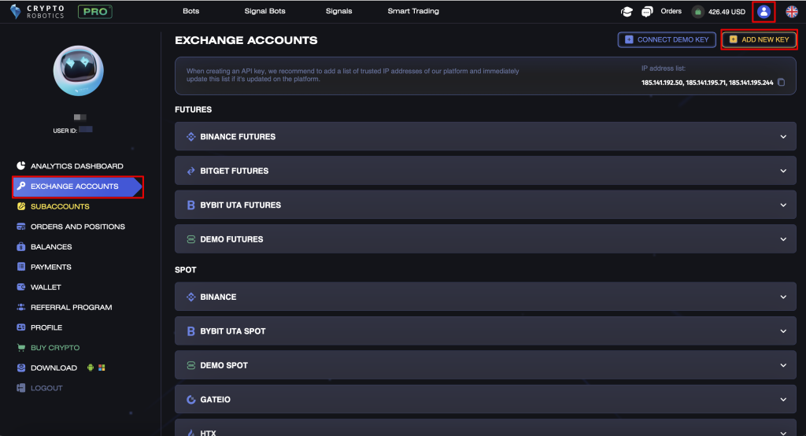Click the GateIO logo icon
This screenshot has height=436, width=806.
point(190,400)
